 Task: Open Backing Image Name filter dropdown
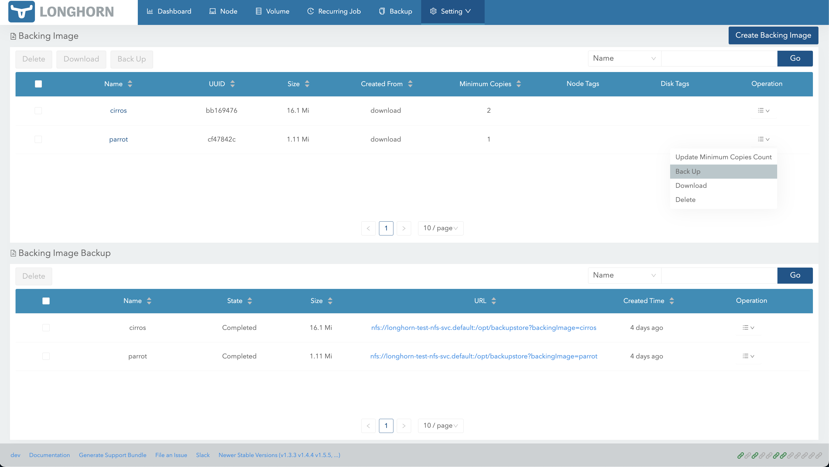coord(624,58)
